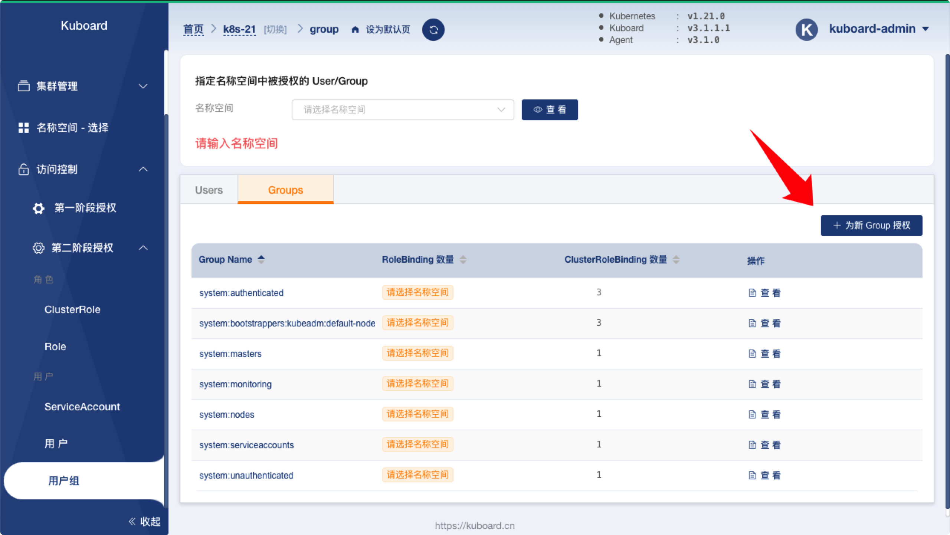Expand the 集群管理 menu chevron

coord(143,86)
